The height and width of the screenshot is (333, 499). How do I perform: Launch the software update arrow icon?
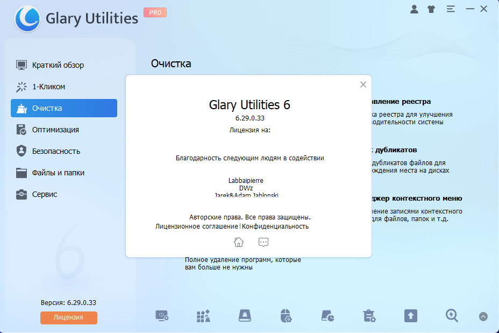(410, 316)
